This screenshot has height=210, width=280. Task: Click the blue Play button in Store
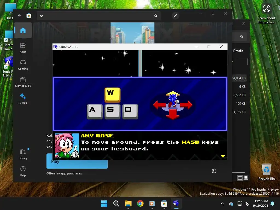click(77, 164)
